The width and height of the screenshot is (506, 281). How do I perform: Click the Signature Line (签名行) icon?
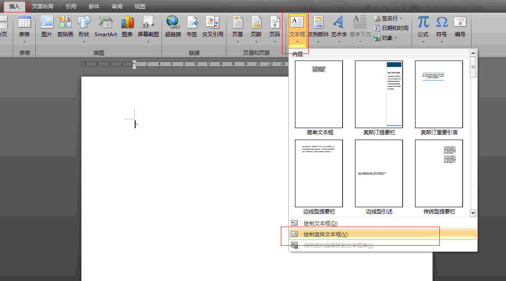[x=377, y=19]
